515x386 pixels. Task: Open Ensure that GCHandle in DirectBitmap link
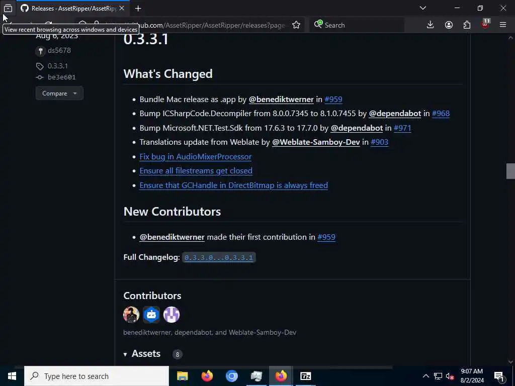coord(233,185)
